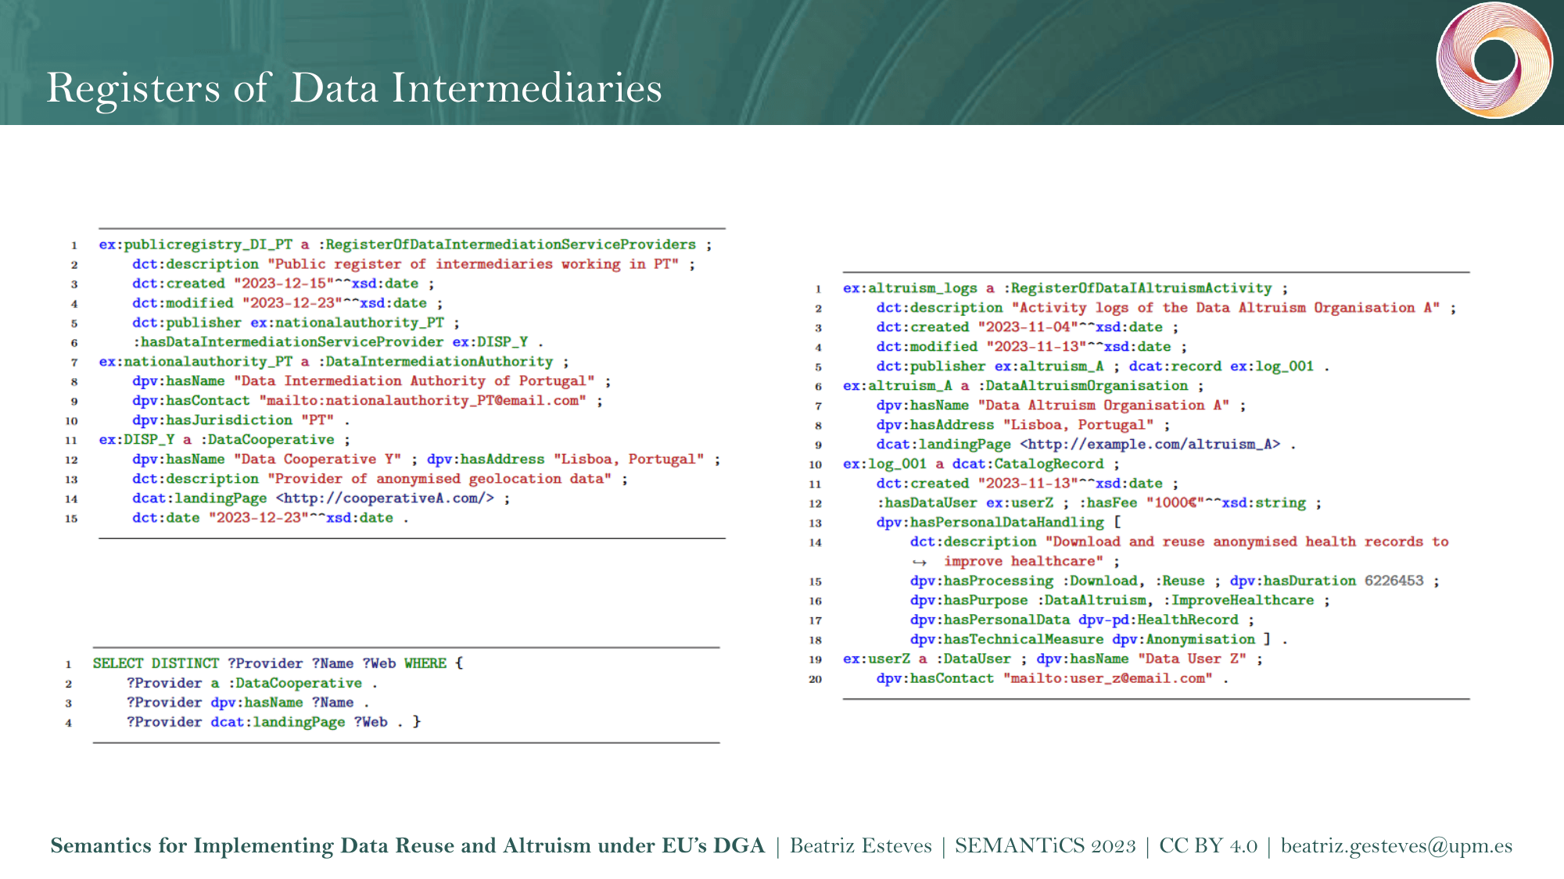Click the 'Data Cooperative Y' name string
This screenshot has height=879, width=1564.
click(x=317, y=459)
